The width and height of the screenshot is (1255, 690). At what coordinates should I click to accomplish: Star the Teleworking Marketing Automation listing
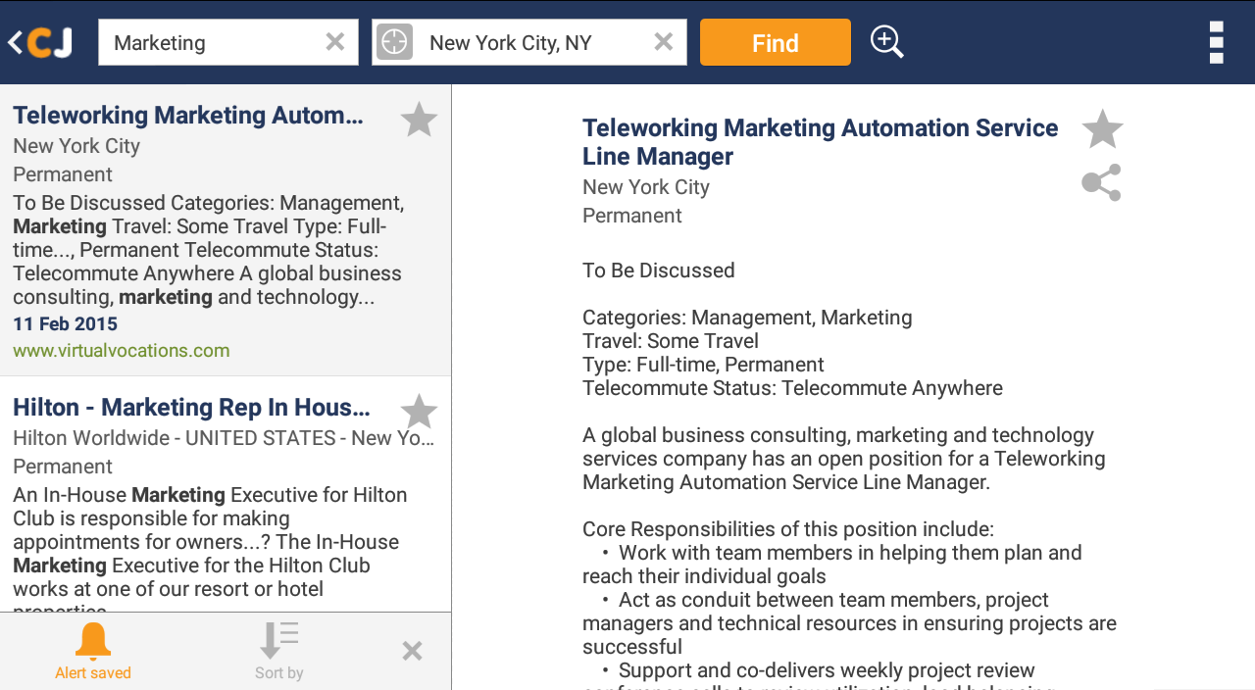pyautogui.click(x=418, y=119)
